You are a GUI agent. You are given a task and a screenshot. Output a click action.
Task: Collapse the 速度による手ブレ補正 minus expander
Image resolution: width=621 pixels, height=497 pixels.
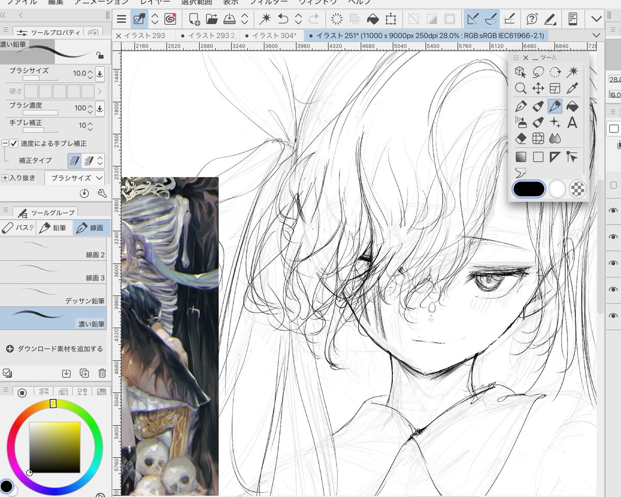5,143
